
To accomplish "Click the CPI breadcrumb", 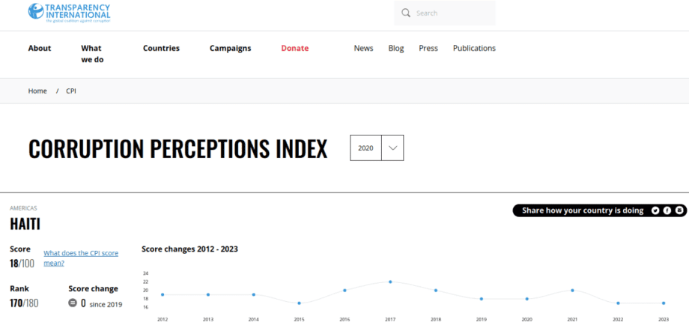I will pyautogui.click(x=71, y=91).
